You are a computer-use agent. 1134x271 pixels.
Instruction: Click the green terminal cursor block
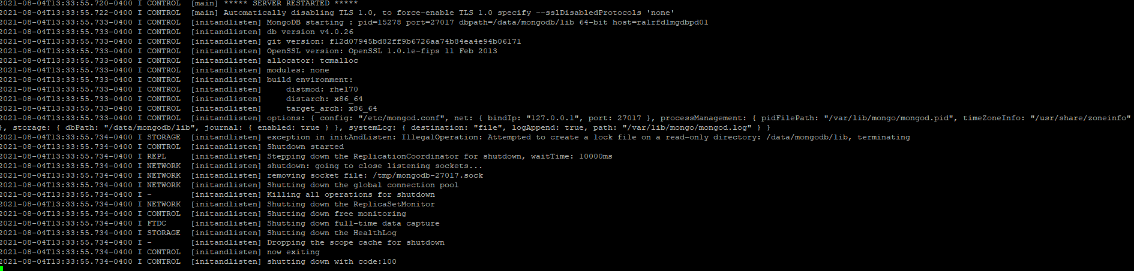pyautogui.click(x=2, y=269)
